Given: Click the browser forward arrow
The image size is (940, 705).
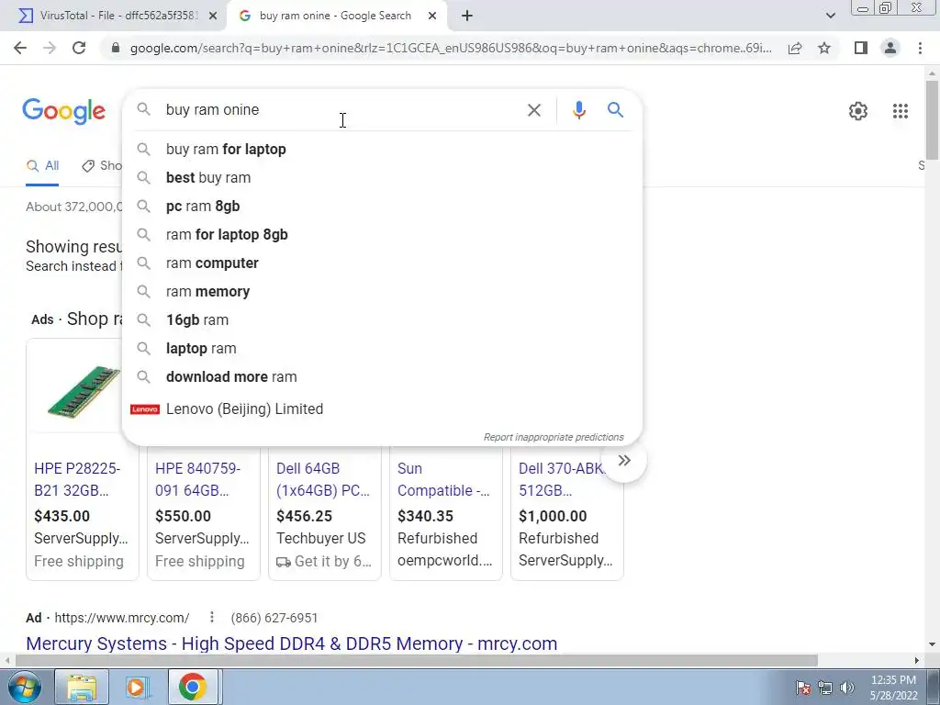Looking at the screenshot, I should 50,48.
